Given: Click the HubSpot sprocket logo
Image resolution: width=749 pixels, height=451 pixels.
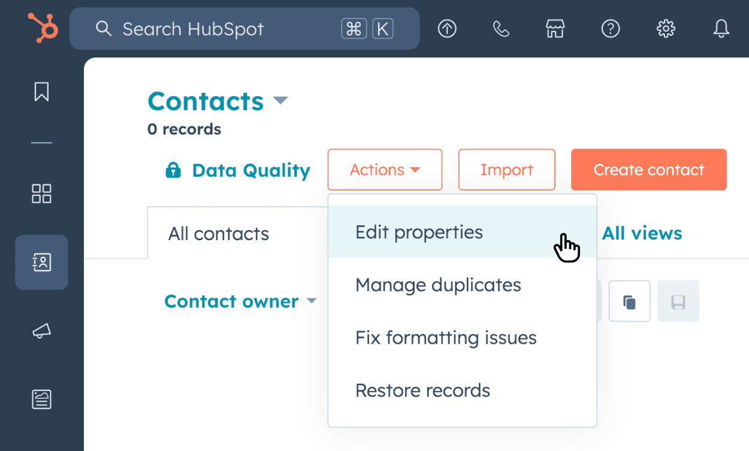Looking at the screenshot, I should point(43,28).
